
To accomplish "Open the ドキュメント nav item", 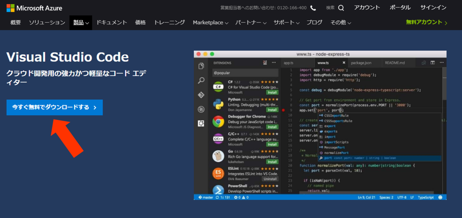I will [112, 22].
